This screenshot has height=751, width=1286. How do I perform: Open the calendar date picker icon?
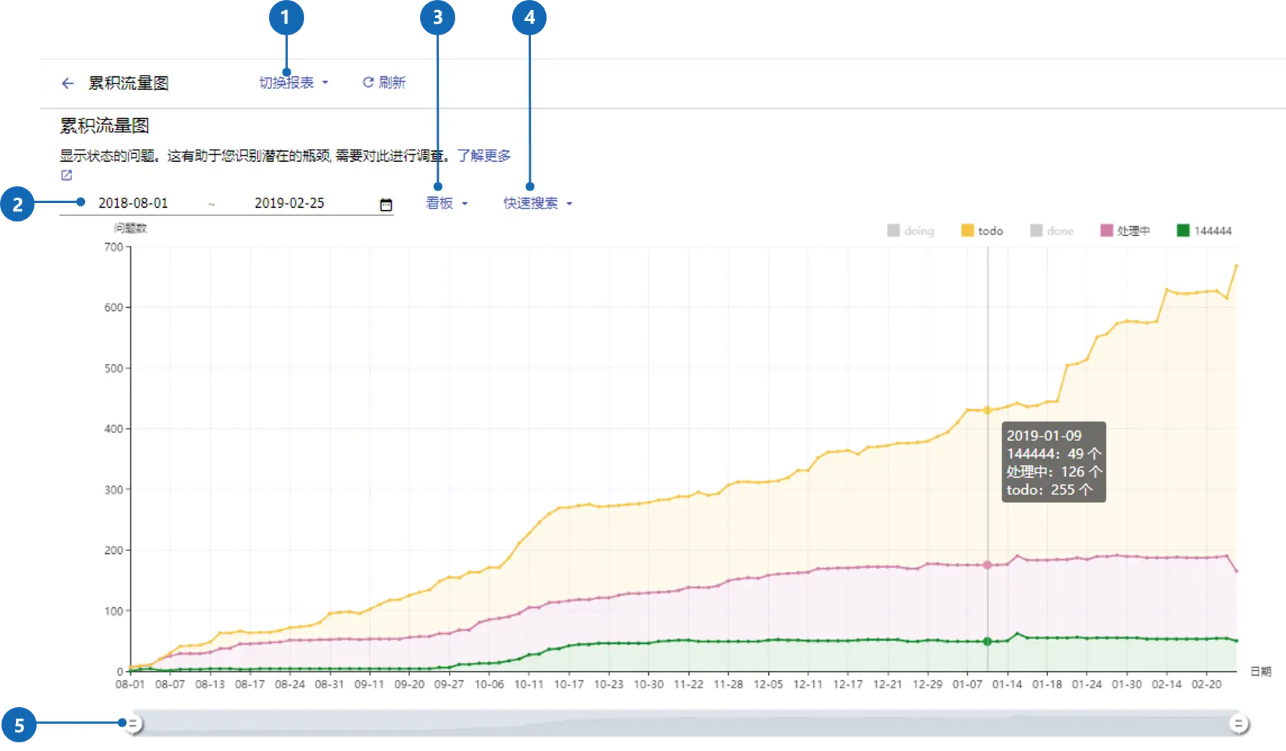click(386, 205)
